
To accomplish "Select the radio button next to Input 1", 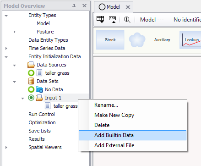I will (31, 98).
